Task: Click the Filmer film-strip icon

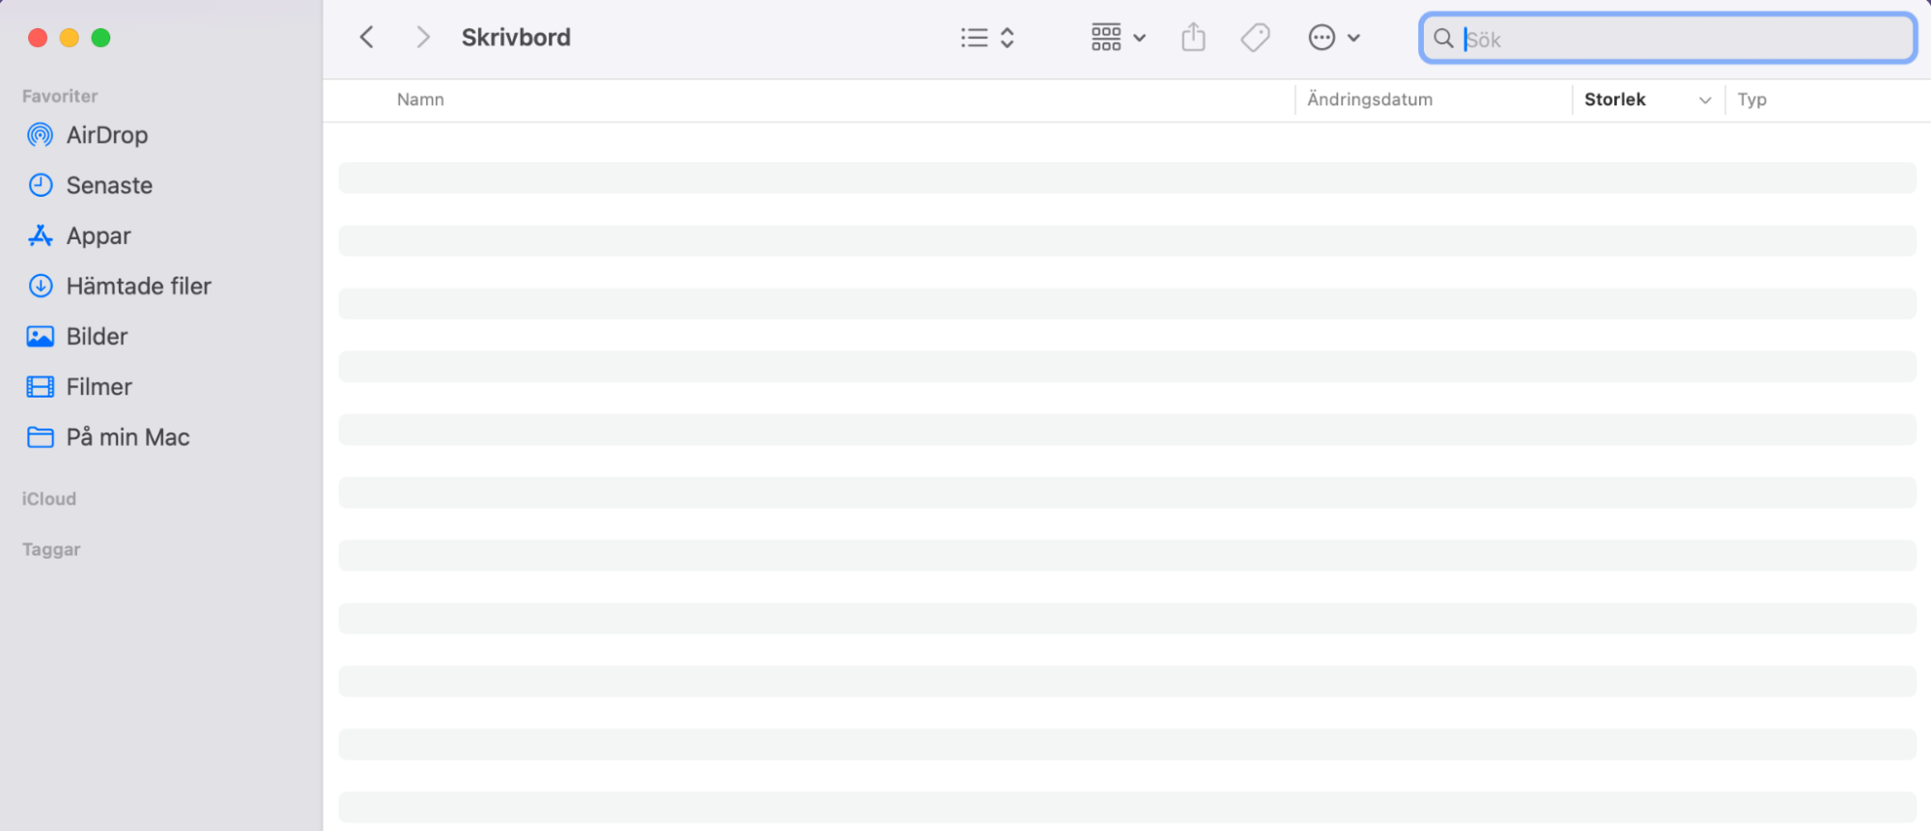Action: (41, 387)
